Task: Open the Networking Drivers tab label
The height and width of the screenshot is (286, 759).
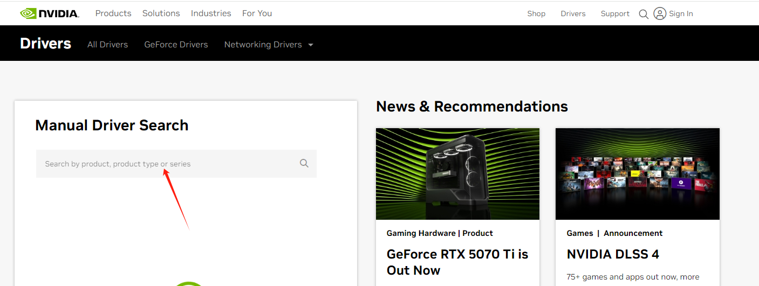Action: (x=263, y=45)
